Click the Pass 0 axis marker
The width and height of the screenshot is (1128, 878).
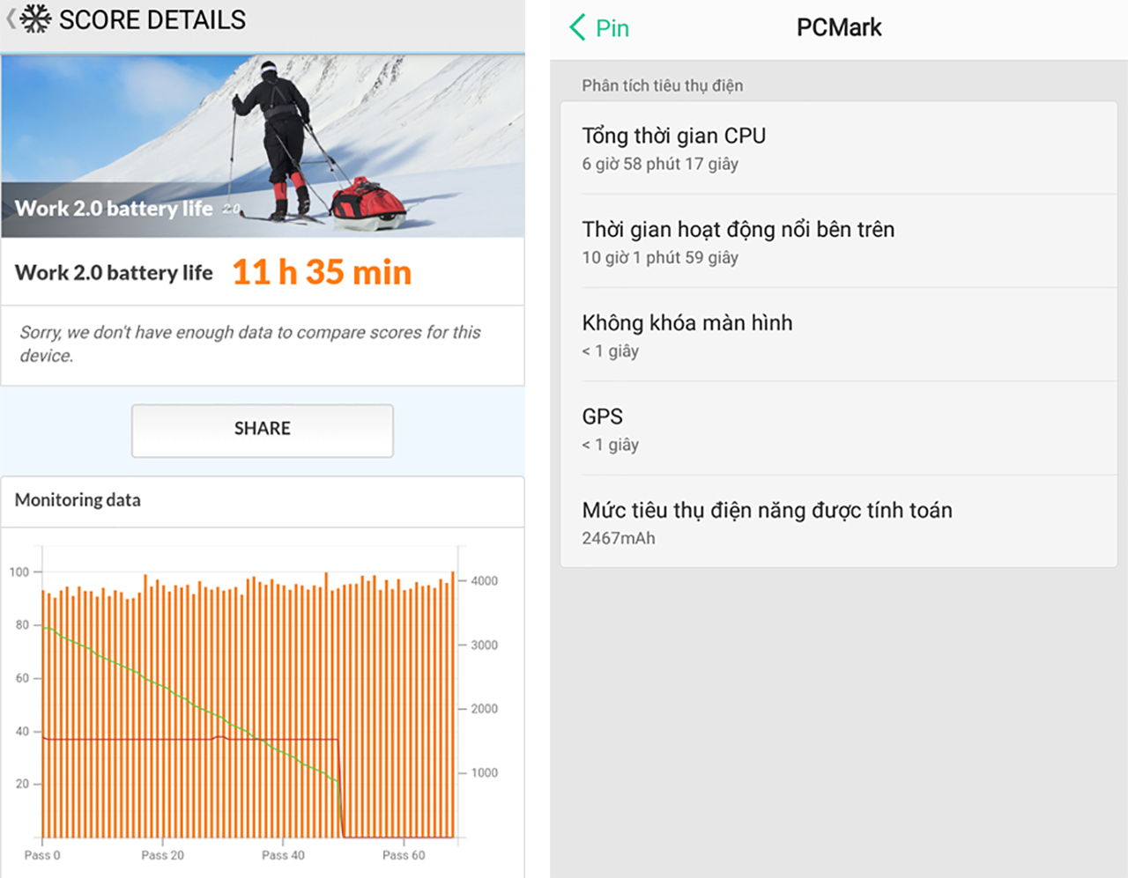(42, 855)
